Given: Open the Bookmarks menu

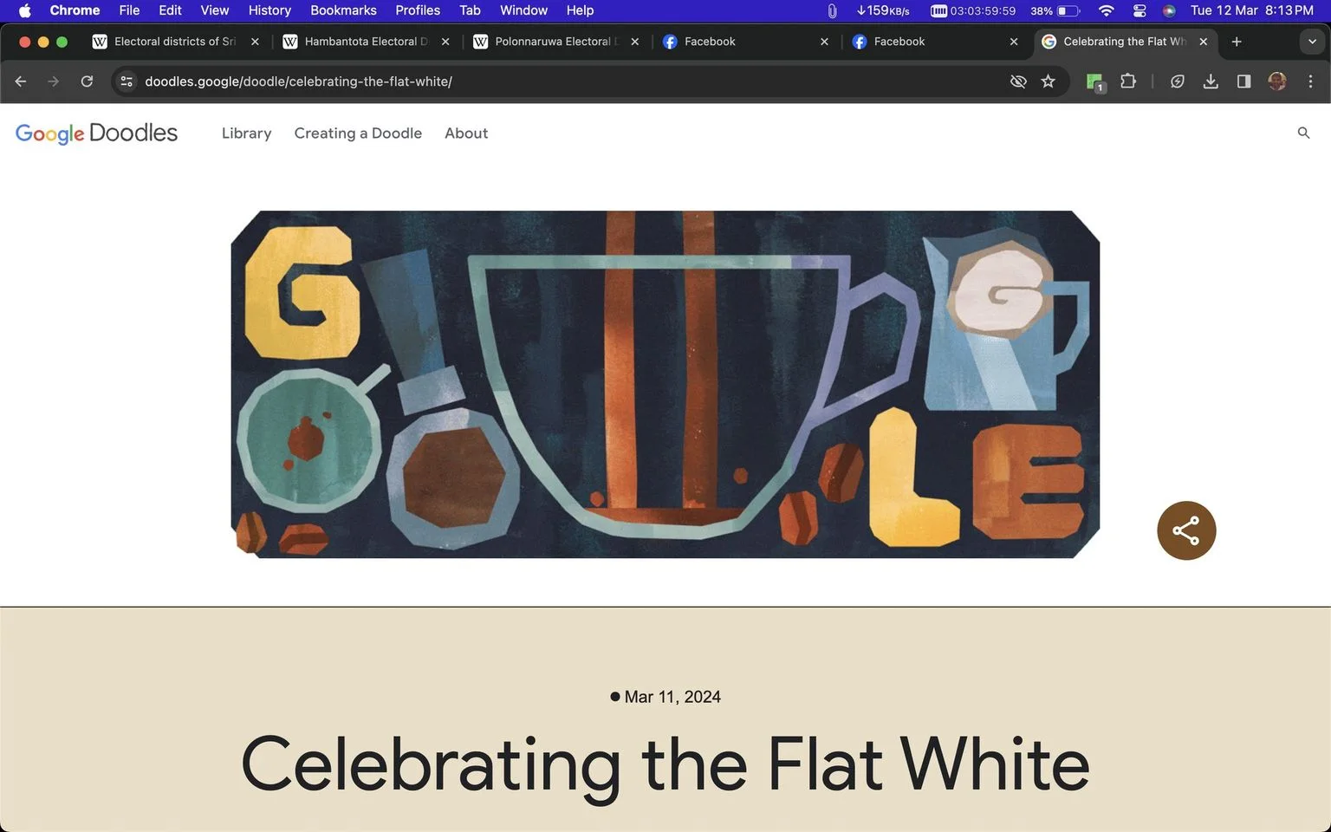Looking at the screenshot, I should pyautogui.click(x=343, y=10).
